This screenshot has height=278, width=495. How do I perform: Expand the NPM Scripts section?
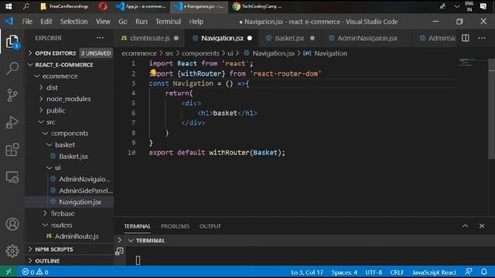[70, 249]
